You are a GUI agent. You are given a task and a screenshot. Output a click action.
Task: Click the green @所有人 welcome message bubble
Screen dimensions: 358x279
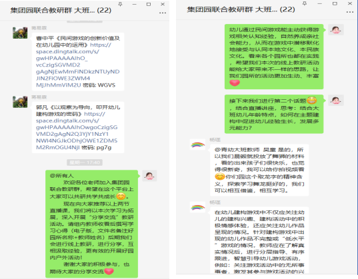91,224
